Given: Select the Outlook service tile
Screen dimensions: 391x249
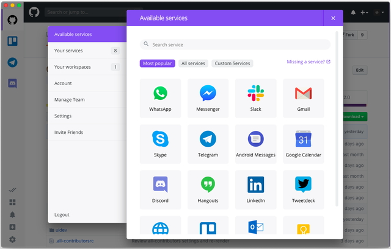Looking at the screenshot, I should click(255, 225).
